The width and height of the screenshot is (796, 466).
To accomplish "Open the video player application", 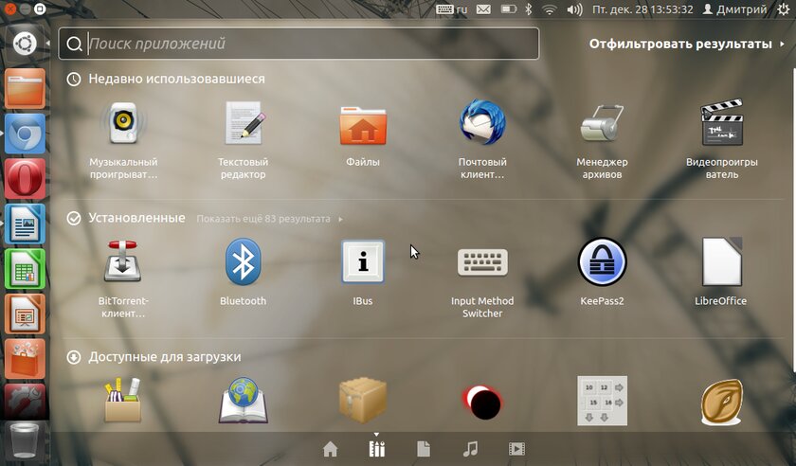I will click(720, 124).
